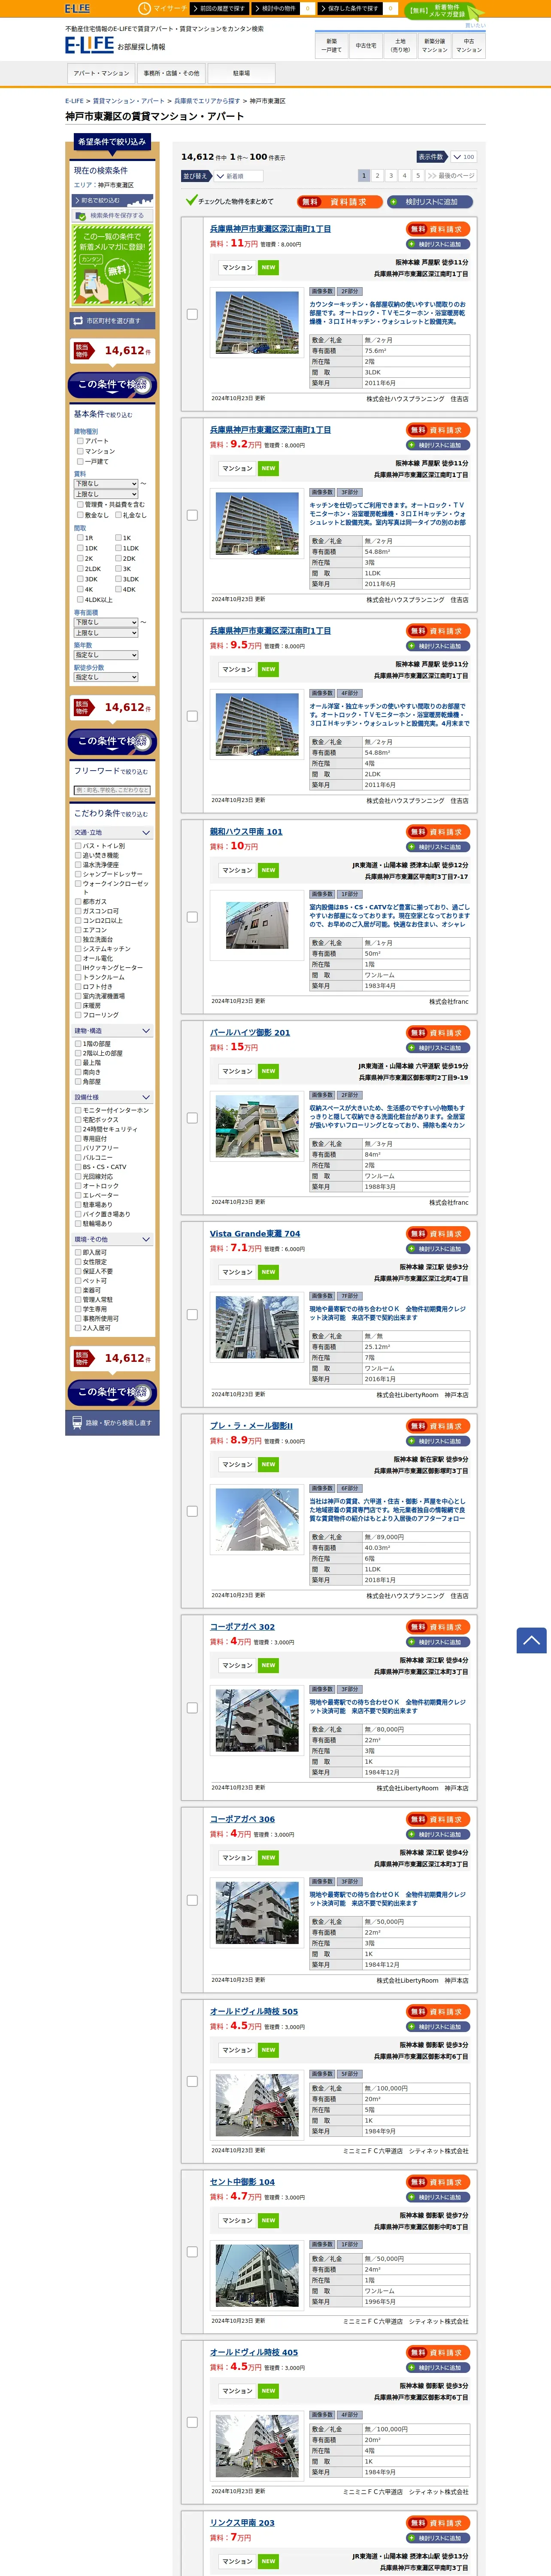Open 中古住宅 header menu
551x2576 pixels.
[x=366, y=45]
